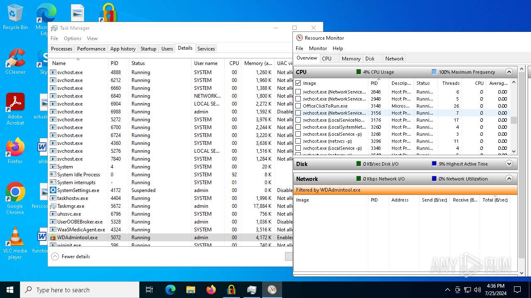The height and width of the screenshot is (298, 531).
Task: Switch to Resource Monitor taskbar icon
Action: (x=272, y=290)
